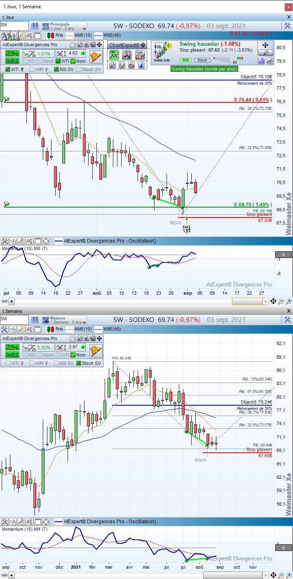Close the '1 Semaine' pane with its X

coord(288,311)
